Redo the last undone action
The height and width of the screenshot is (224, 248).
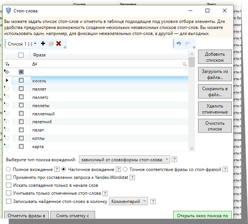187,44
